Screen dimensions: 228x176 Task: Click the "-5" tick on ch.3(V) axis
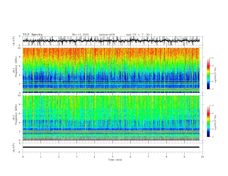pyautogui.click(x=20, y=152)
